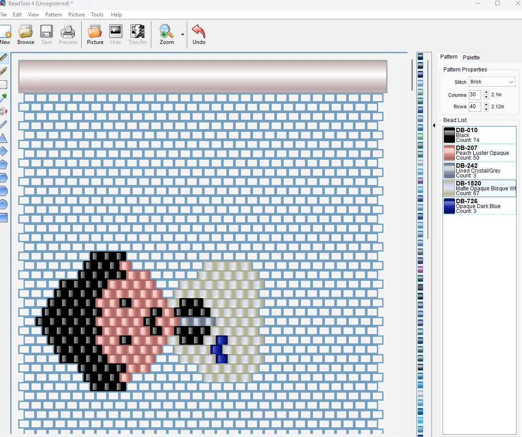Decrease the Rows value with down arrow
The height and width of the screenshot is (437, 522).
pos(486,109)
